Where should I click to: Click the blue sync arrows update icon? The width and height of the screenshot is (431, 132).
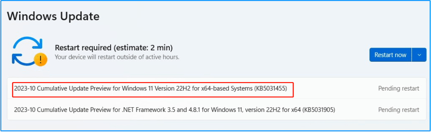pyautogui.click(x=28, y=51)
